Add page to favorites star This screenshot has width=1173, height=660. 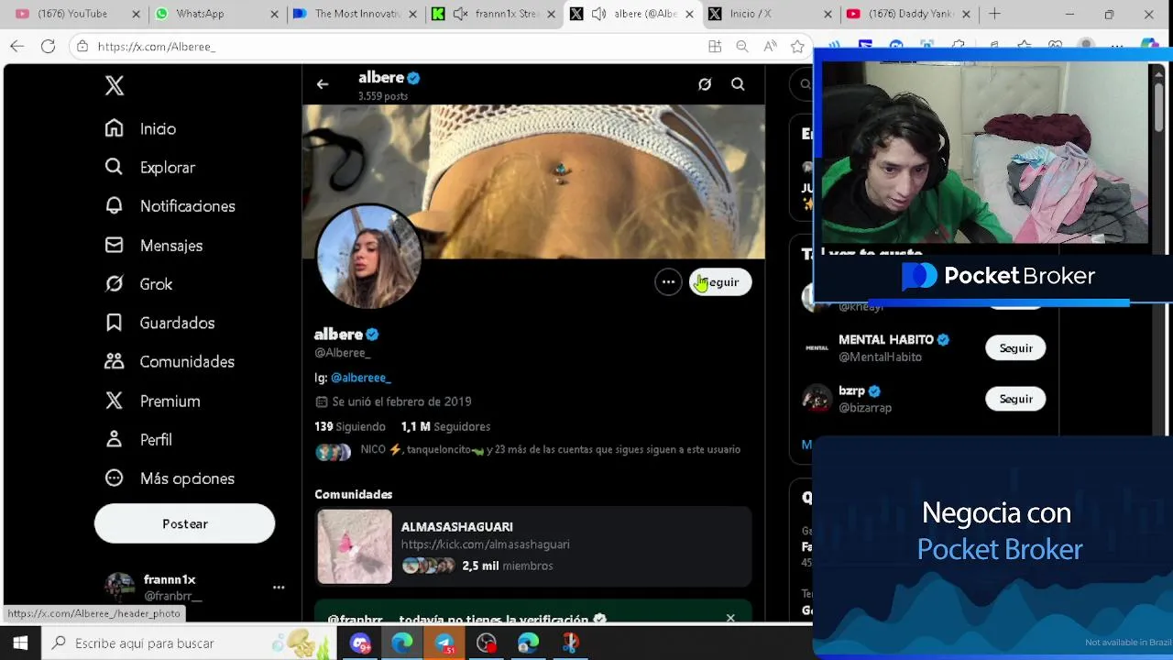pyautogui.click(x=797, y=46)
